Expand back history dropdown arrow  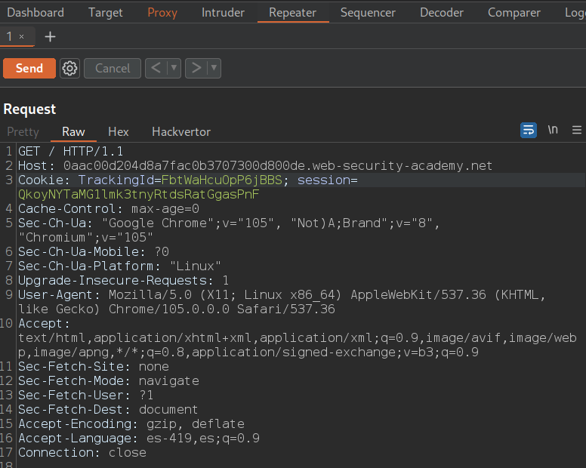point(174,68)
